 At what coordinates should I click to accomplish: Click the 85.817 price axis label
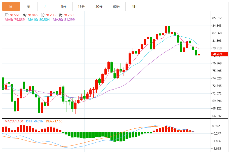(217, 18)
